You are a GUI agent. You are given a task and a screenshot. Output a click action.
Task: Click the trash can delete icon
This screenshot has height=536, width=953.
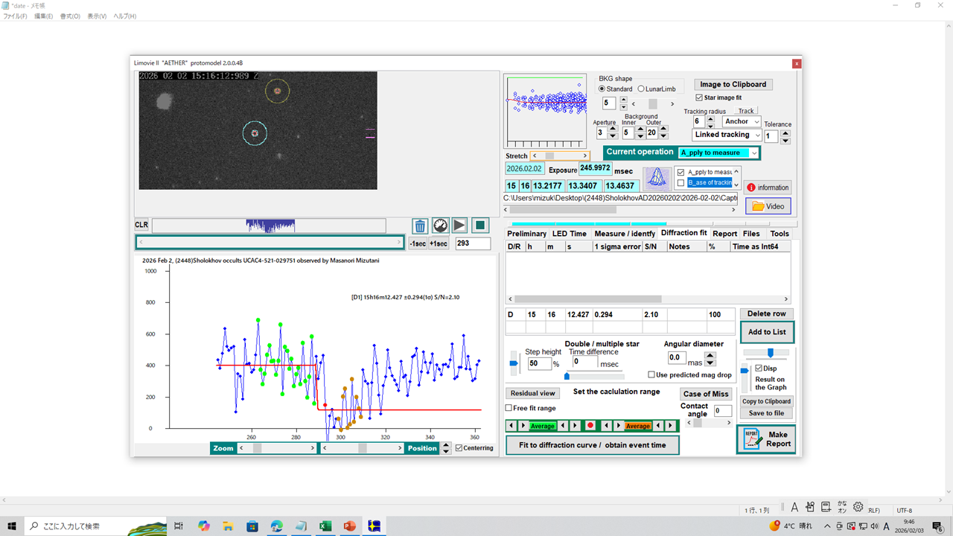[420, 226]
